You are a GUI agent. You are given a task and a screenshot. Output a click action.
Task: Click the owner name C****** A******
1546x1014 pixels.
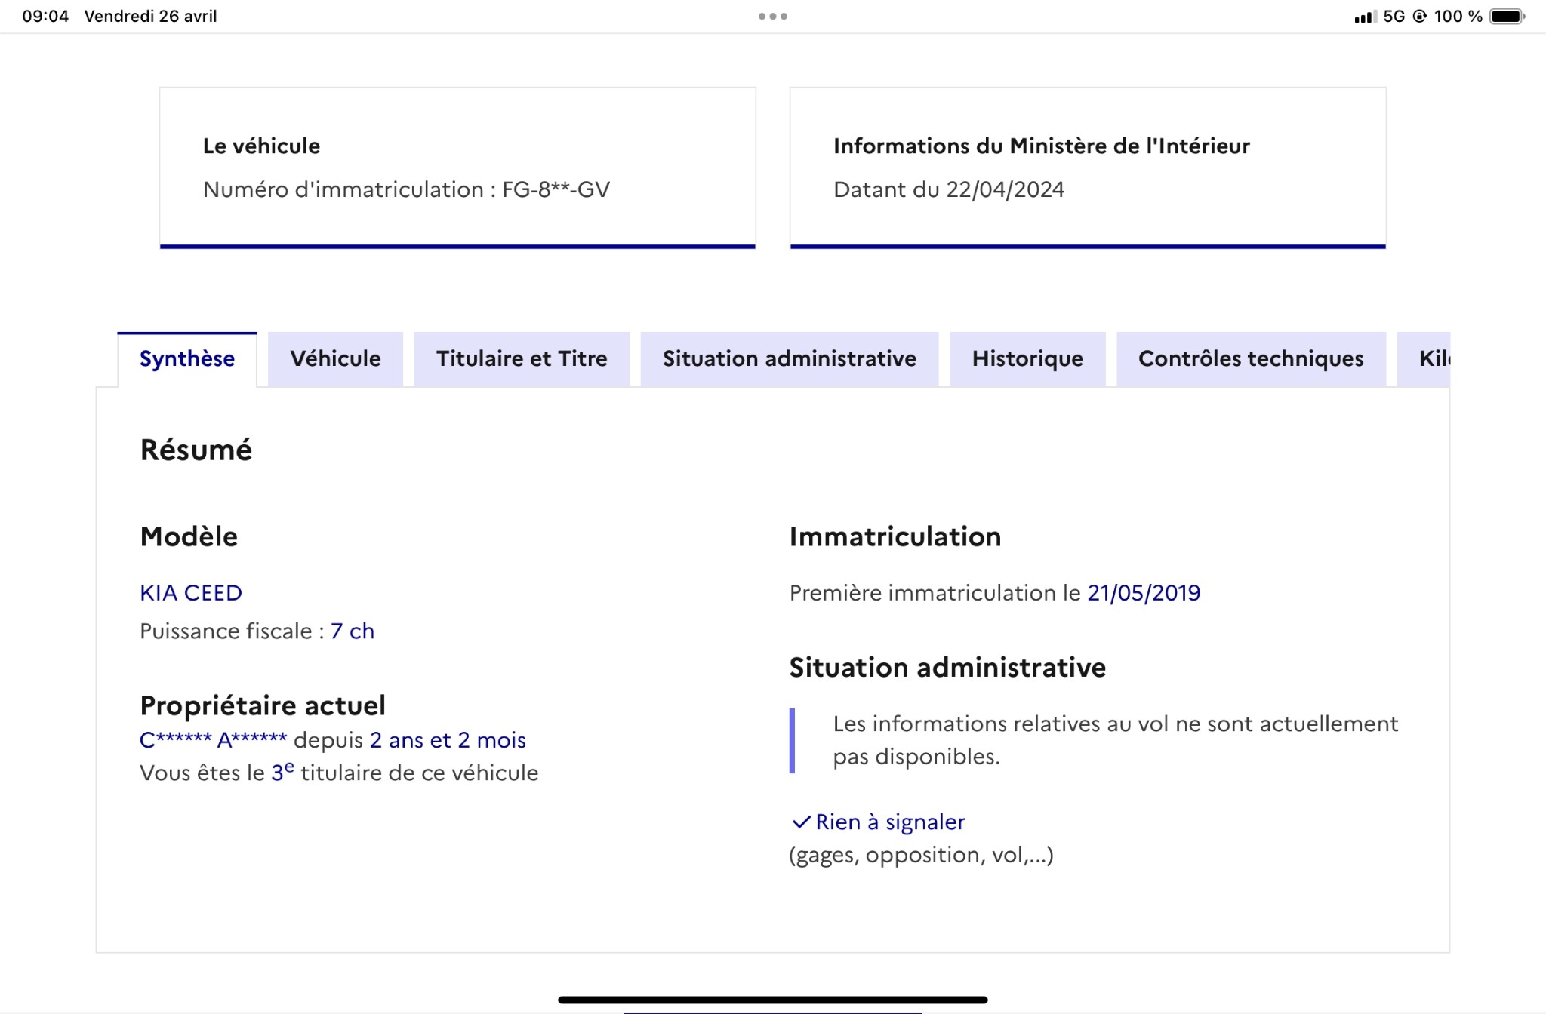pyautogui.click(x=214, y=739)
